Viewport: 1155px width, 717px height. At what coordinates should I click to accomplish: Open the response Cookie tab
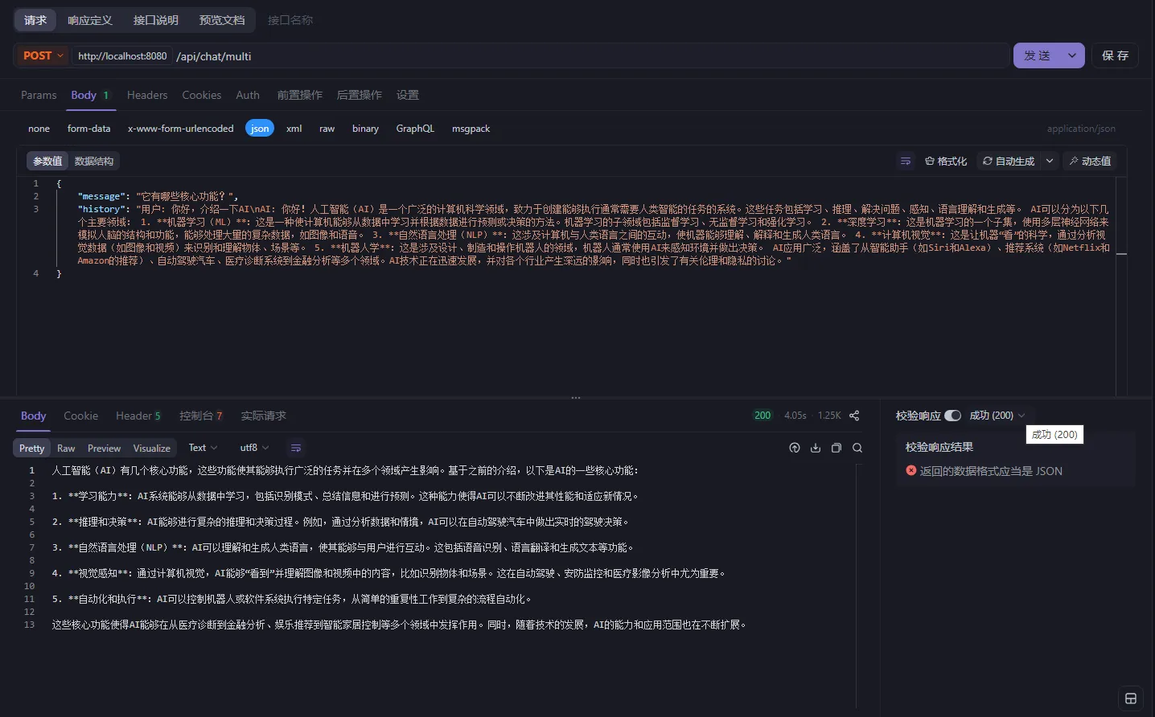[x=80, y=416]
